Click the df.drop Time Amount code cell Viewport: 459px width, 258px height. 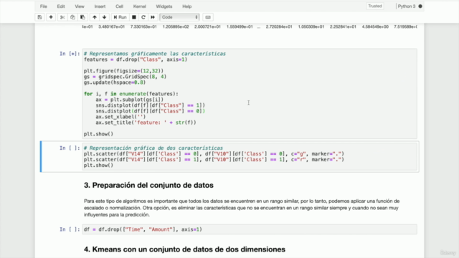250,229
